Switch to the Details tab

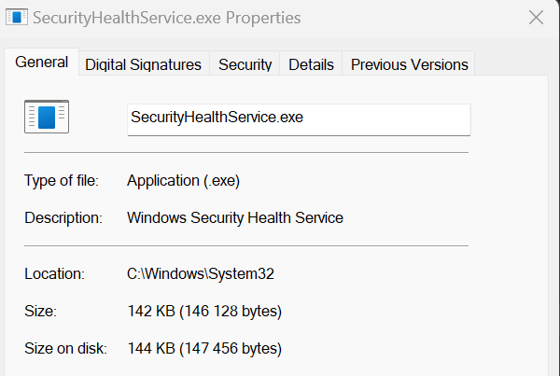tap(311, 64)
